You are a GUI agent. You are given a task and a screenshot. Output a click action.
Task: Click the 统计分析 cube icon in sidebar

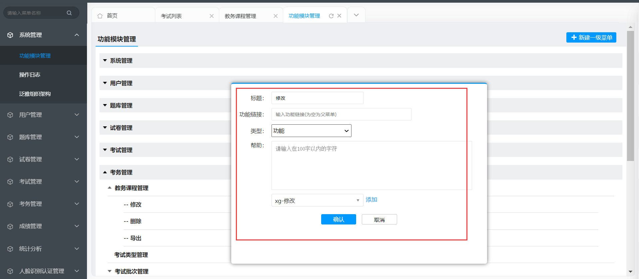point(10,249)
